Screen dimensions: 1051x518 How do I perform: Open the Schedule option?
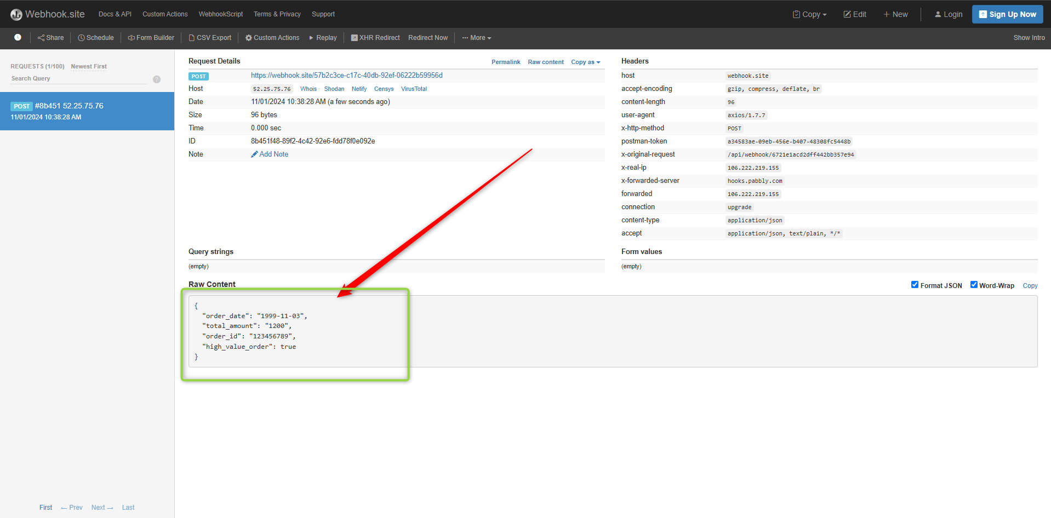tap(96, 38)
